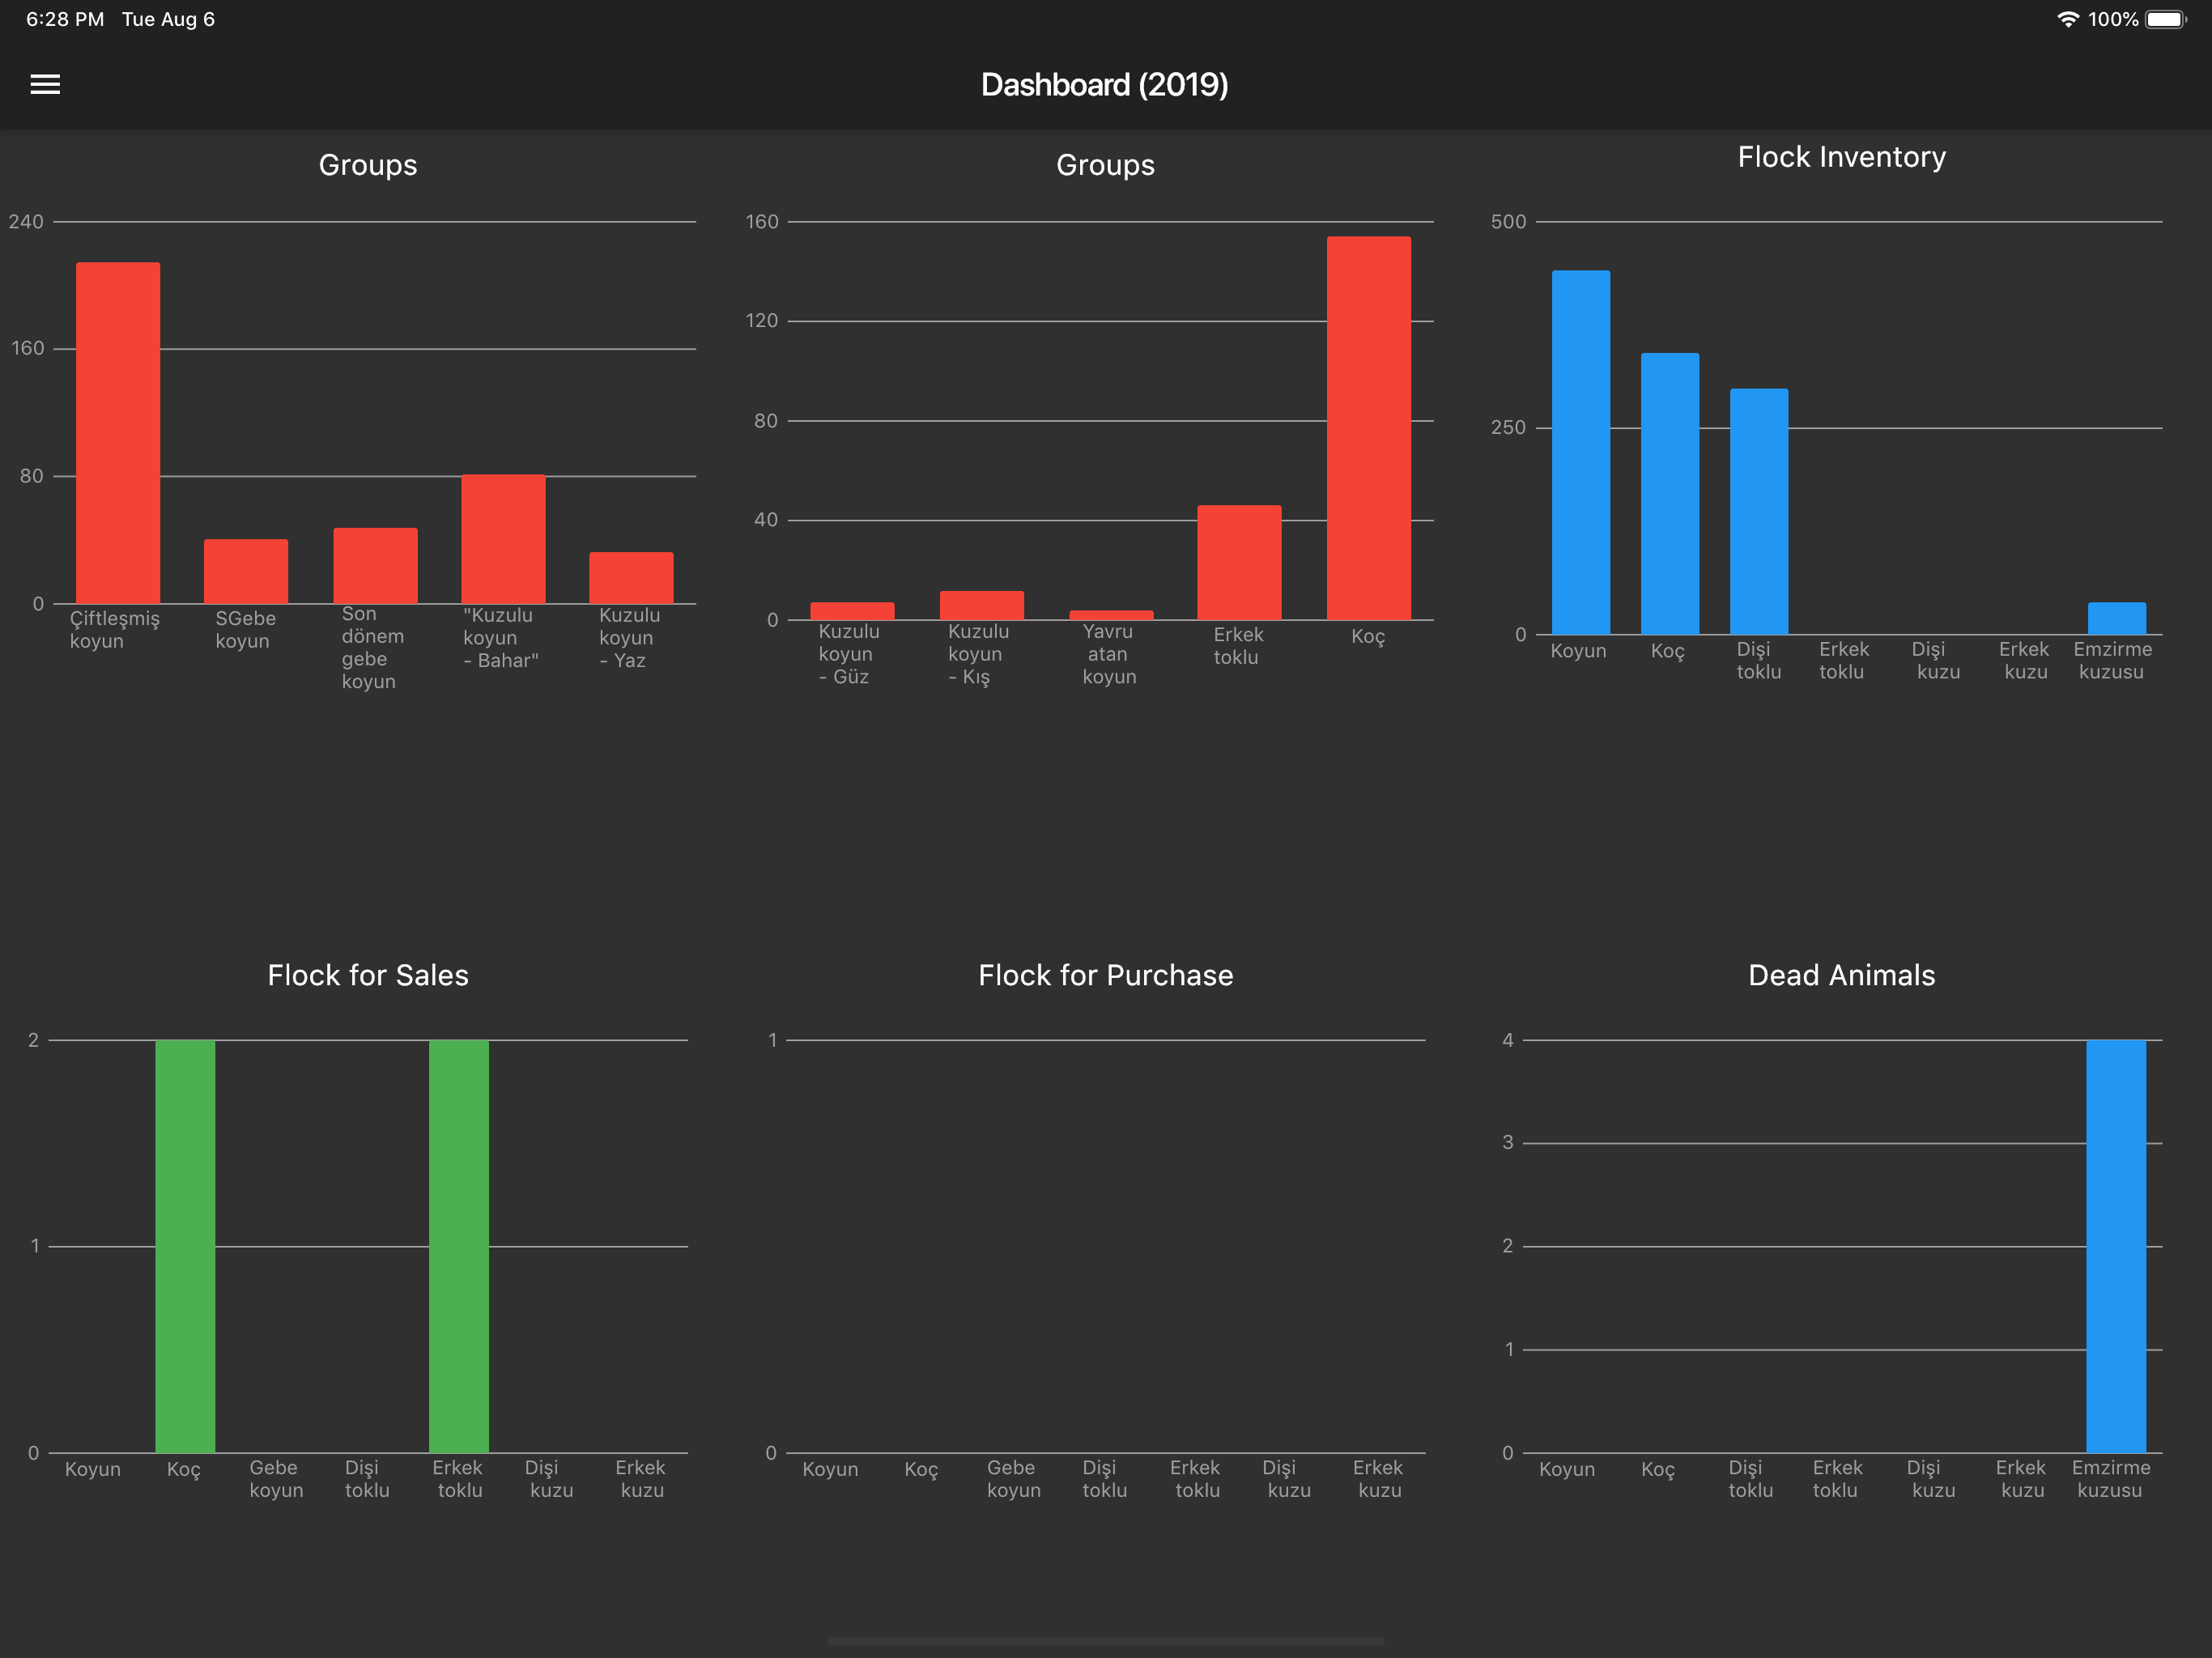Tap the Gebe koyun label in Flock for Purchase
Image resolution: width=2212 pixels, height=1658 pixels.
(1013, 1479)
